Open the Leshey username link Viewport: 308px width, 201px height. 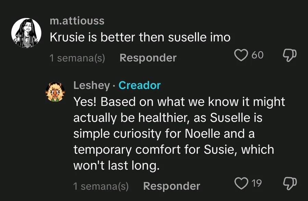[91, 86]
